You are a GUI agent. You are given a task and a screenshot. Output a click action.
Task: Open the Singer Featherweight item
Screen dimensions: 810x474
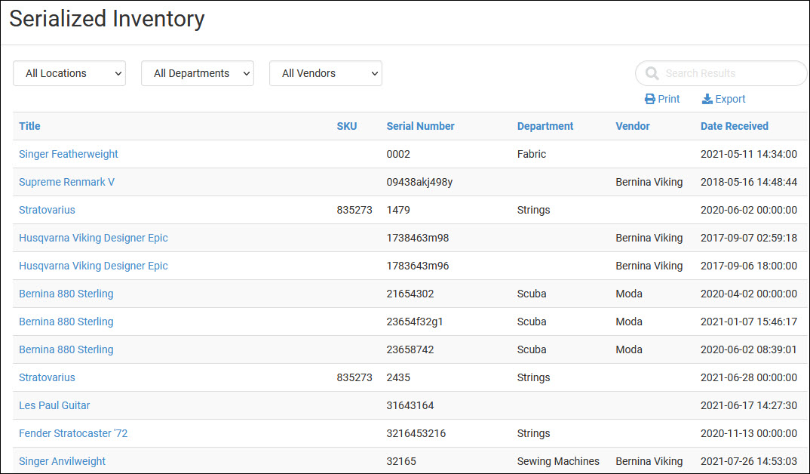point(69,154)
